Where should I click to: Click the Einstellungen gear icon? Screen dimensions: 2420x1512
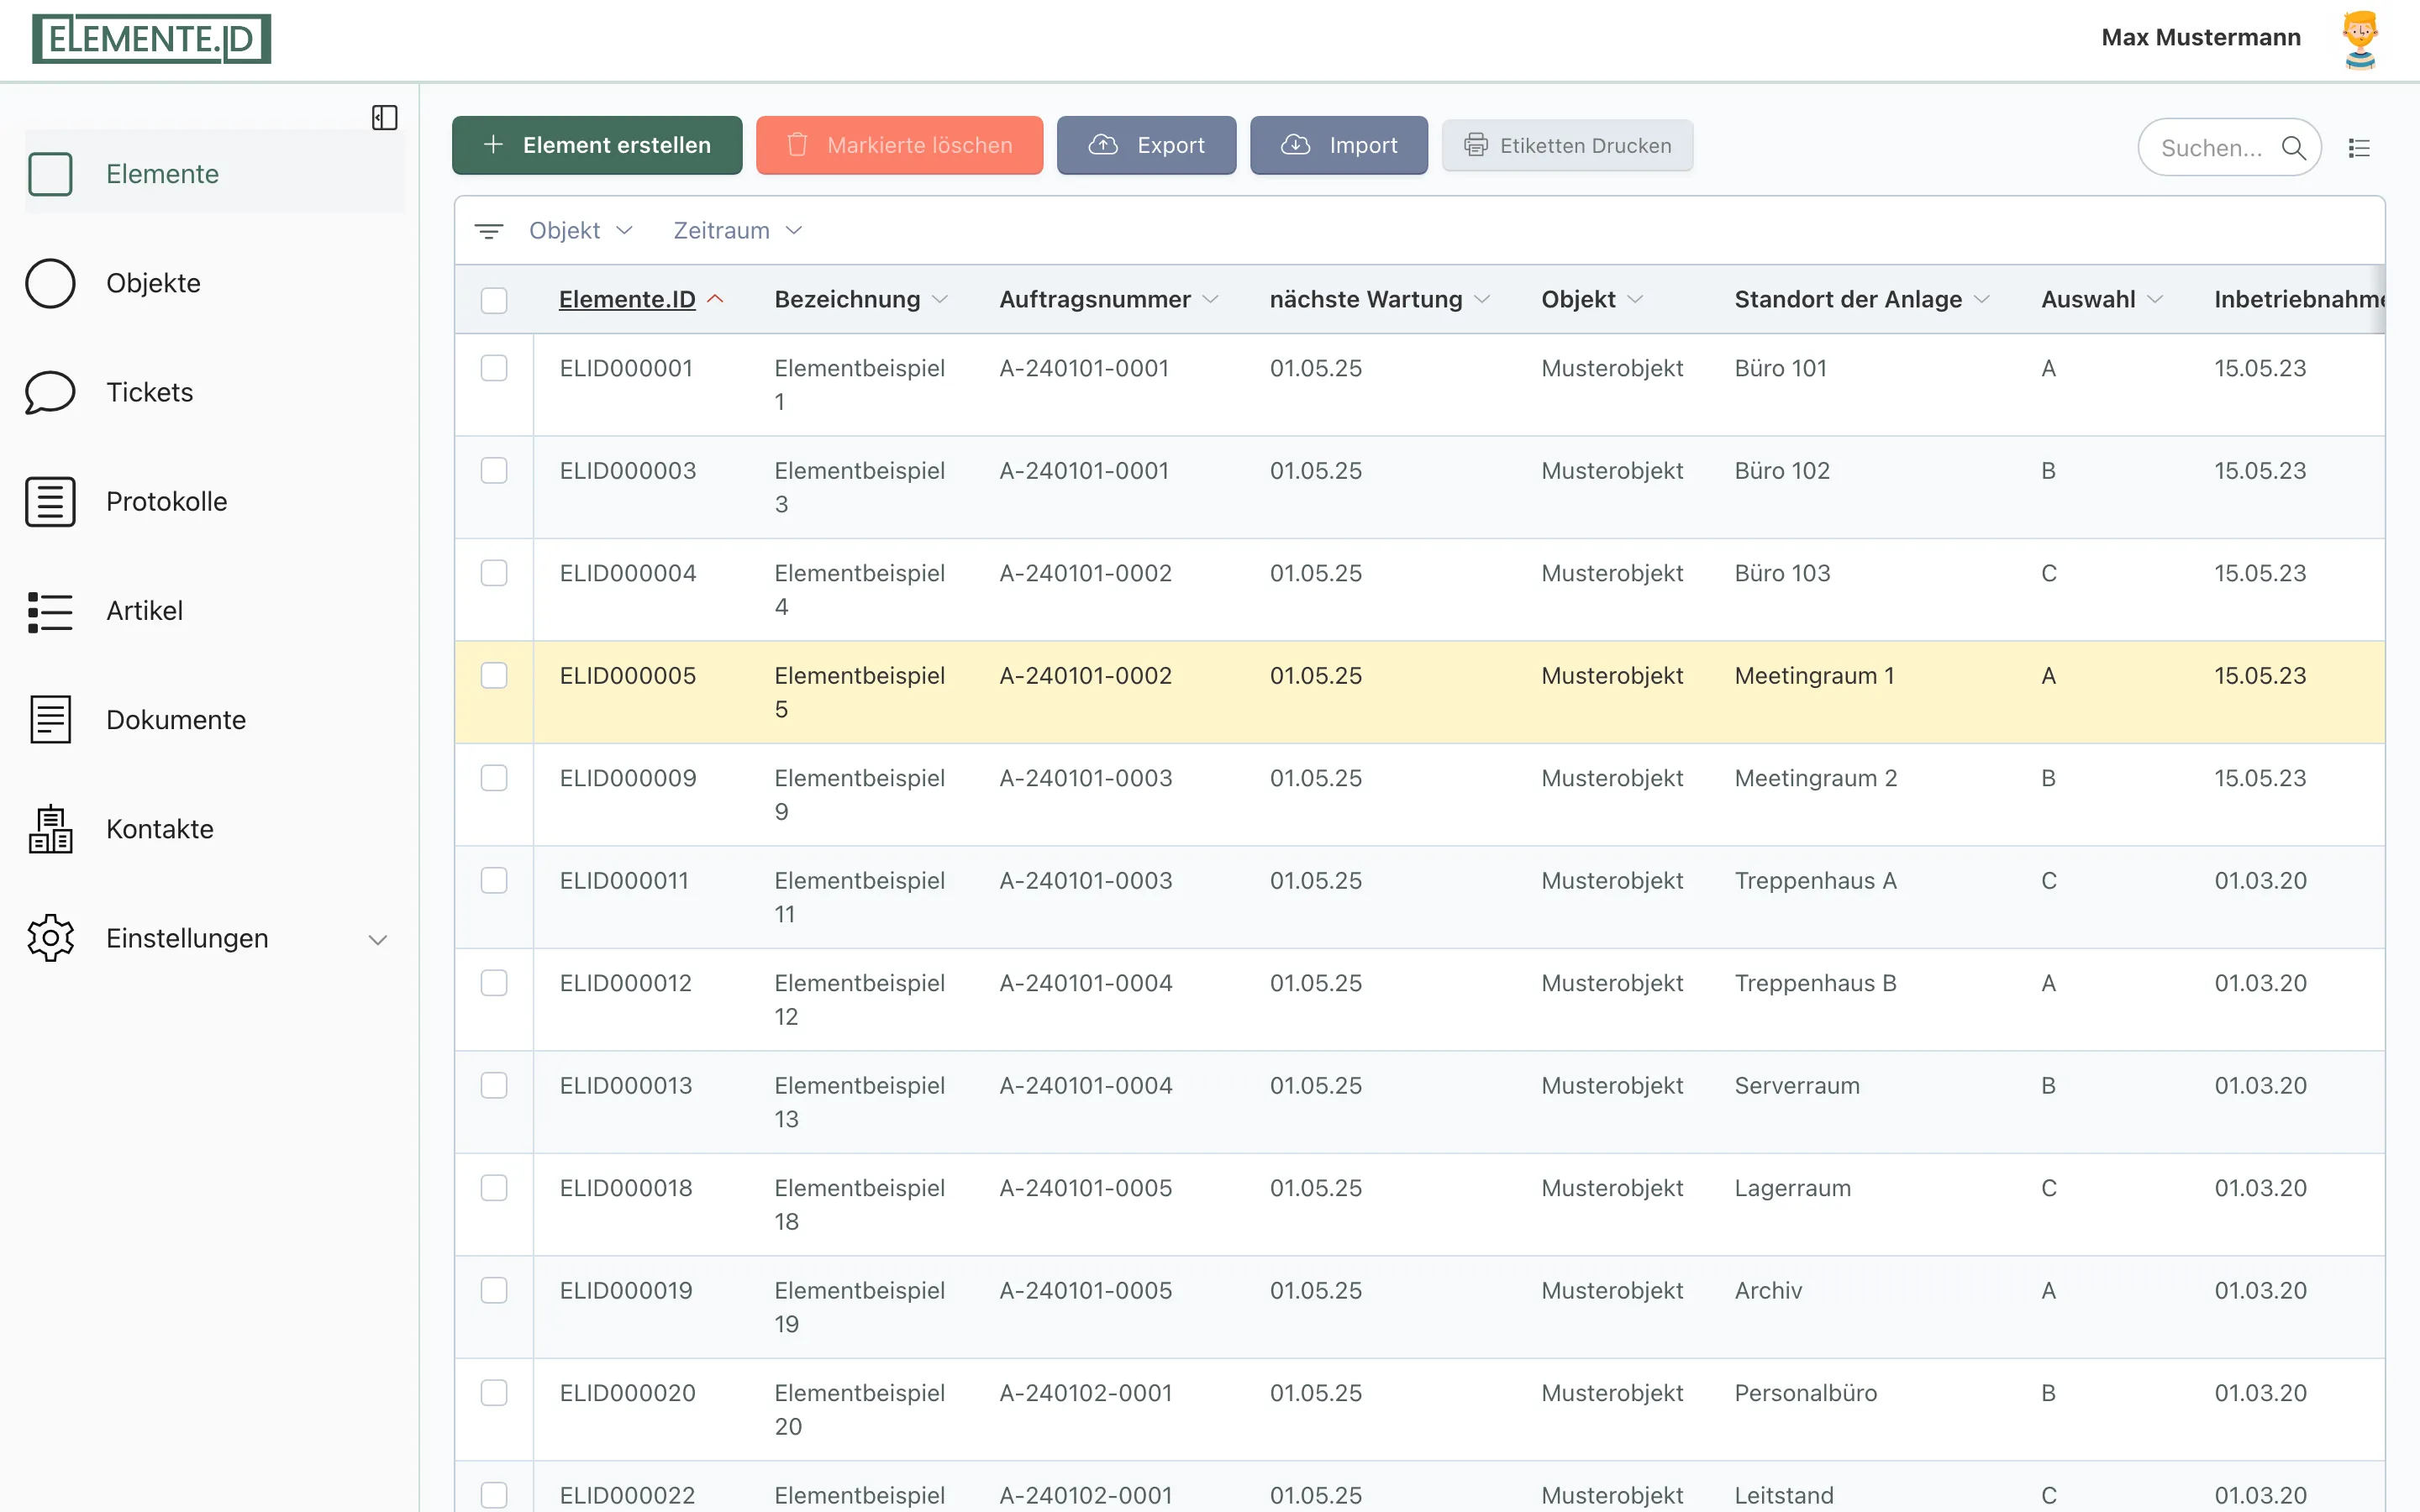point(50,938)
